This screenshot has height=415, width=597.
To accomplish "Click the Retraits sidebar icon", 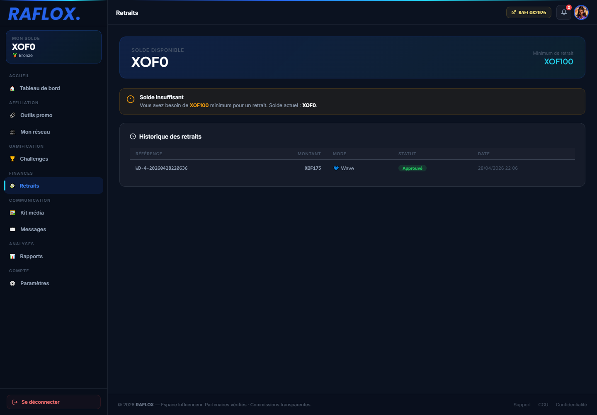I will [12, 186].
